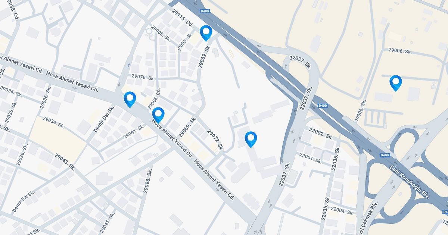Select the 22002. Sk. street label

(x=321, y=133)
